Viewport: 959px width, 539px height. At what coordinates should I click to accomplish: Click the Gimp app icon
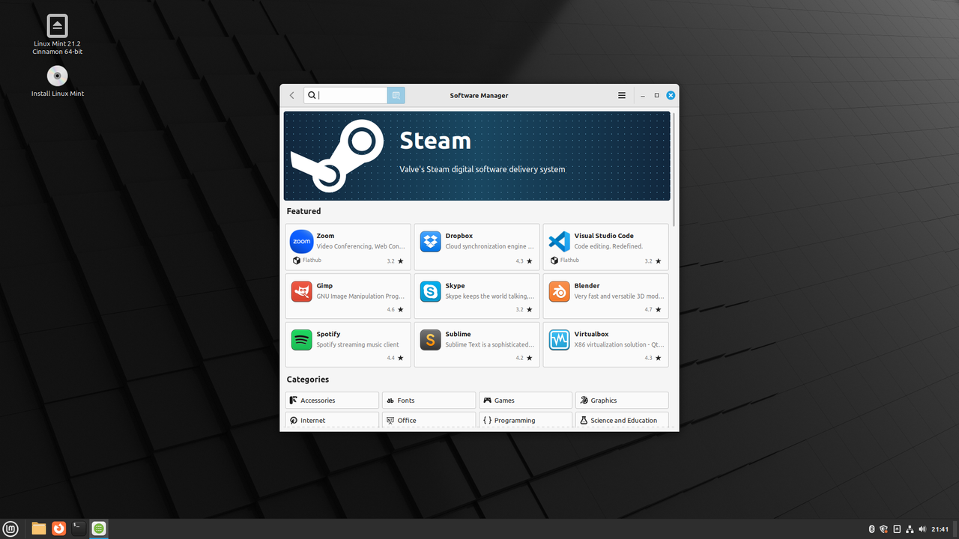coord(301,291)
